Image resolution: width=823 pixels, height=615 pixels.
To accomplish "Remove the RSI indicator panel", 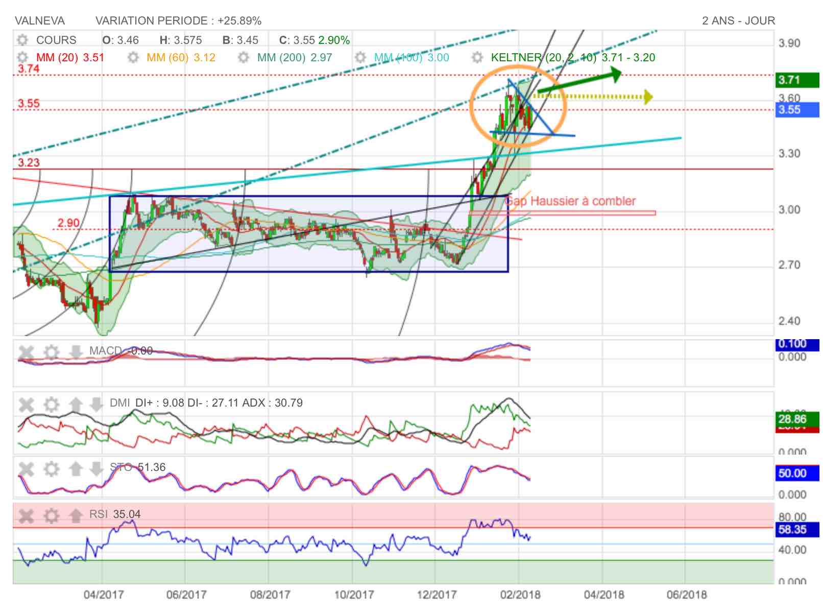I will (x=26, y=516).
